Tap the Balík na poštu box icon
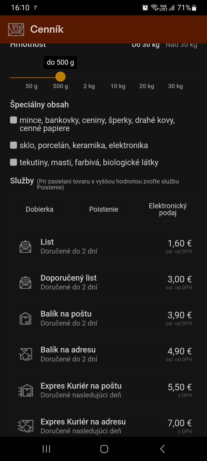 coord(25,318)
